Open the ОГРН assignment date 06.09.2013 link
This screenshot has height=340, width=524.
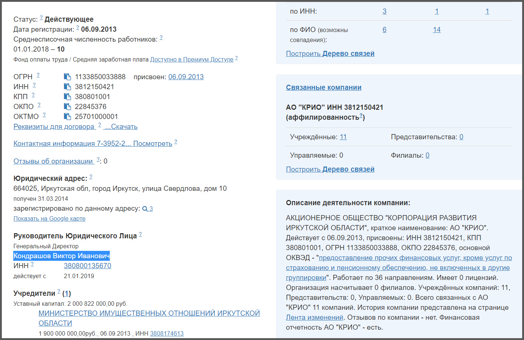pyautogui.click(x=186, y=77)
